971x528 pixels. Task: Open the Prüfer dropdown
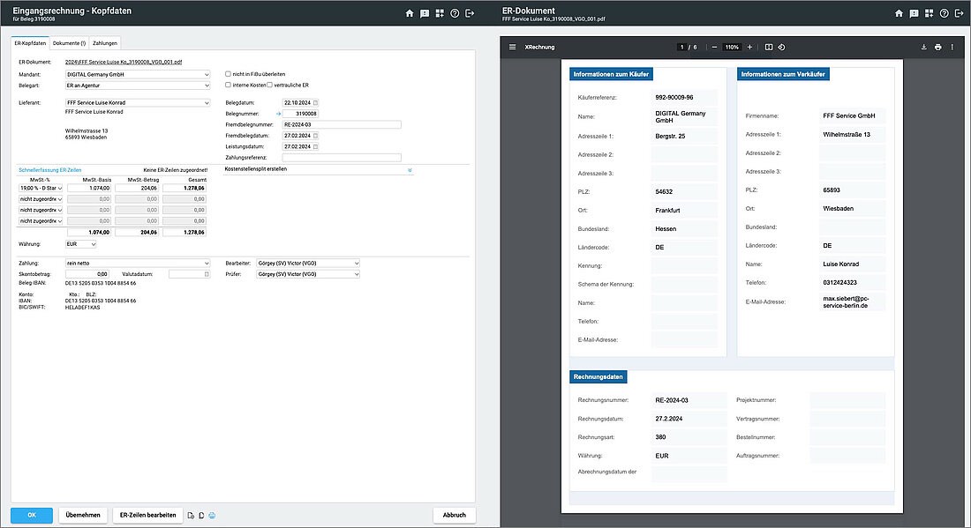point(308,274)
